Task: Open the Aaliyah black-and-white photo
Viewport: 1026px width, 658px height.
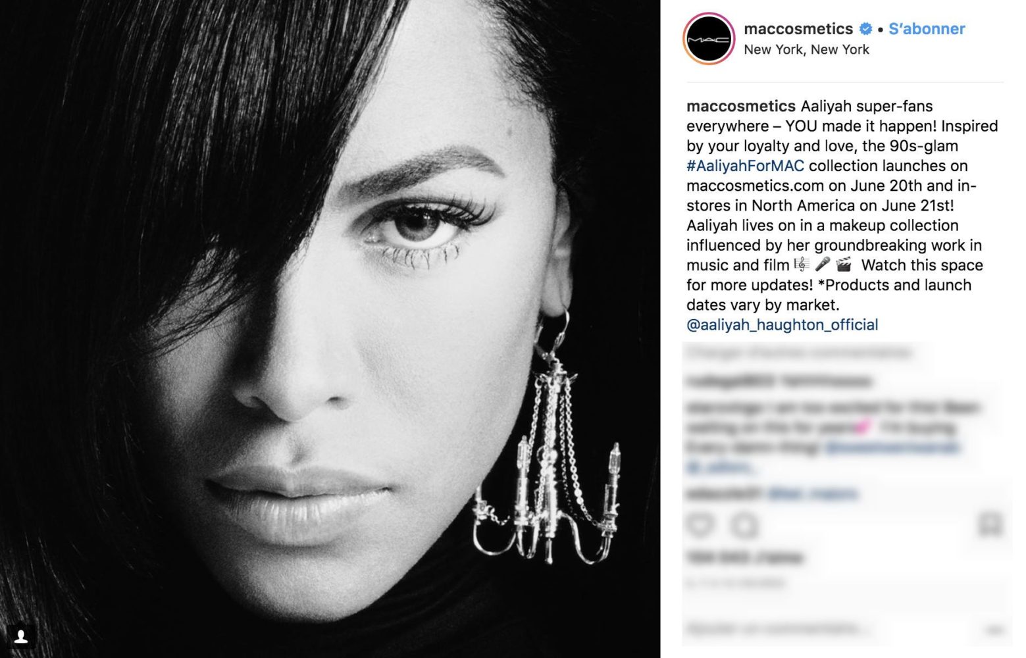Action: coord(330,329)
